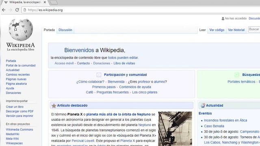The height and width of the screenshot is (146, 260).
Task: Open the Ver historial tab
Action: pos(236,30)
